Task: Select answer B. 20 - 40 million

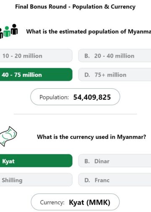Action: [115, 56]
